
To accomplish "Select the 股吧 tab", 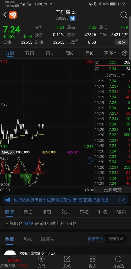I will (9, 212).
